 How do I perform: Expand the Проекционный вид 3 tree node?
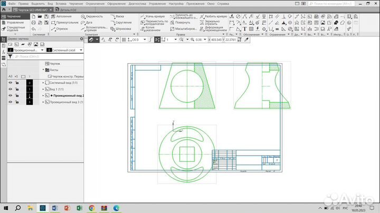[44, 103]
